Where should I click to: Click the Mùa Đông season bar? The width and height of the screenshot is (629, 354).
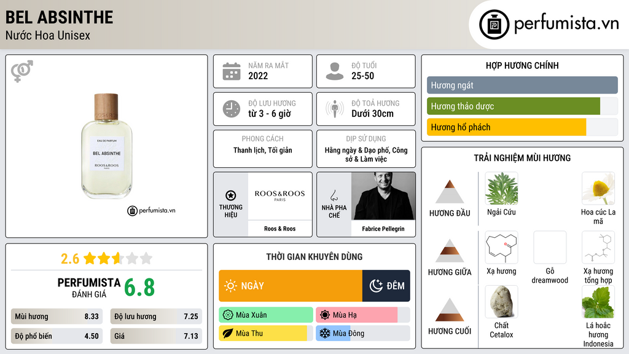[362, 333]
